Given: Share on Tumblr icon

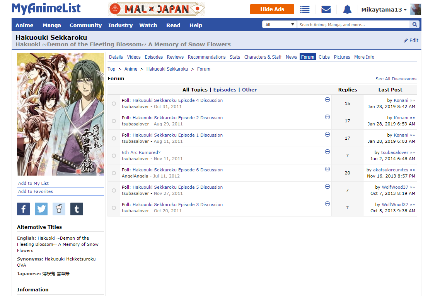Looking at the screenshot, I should (x=77, y=209).
